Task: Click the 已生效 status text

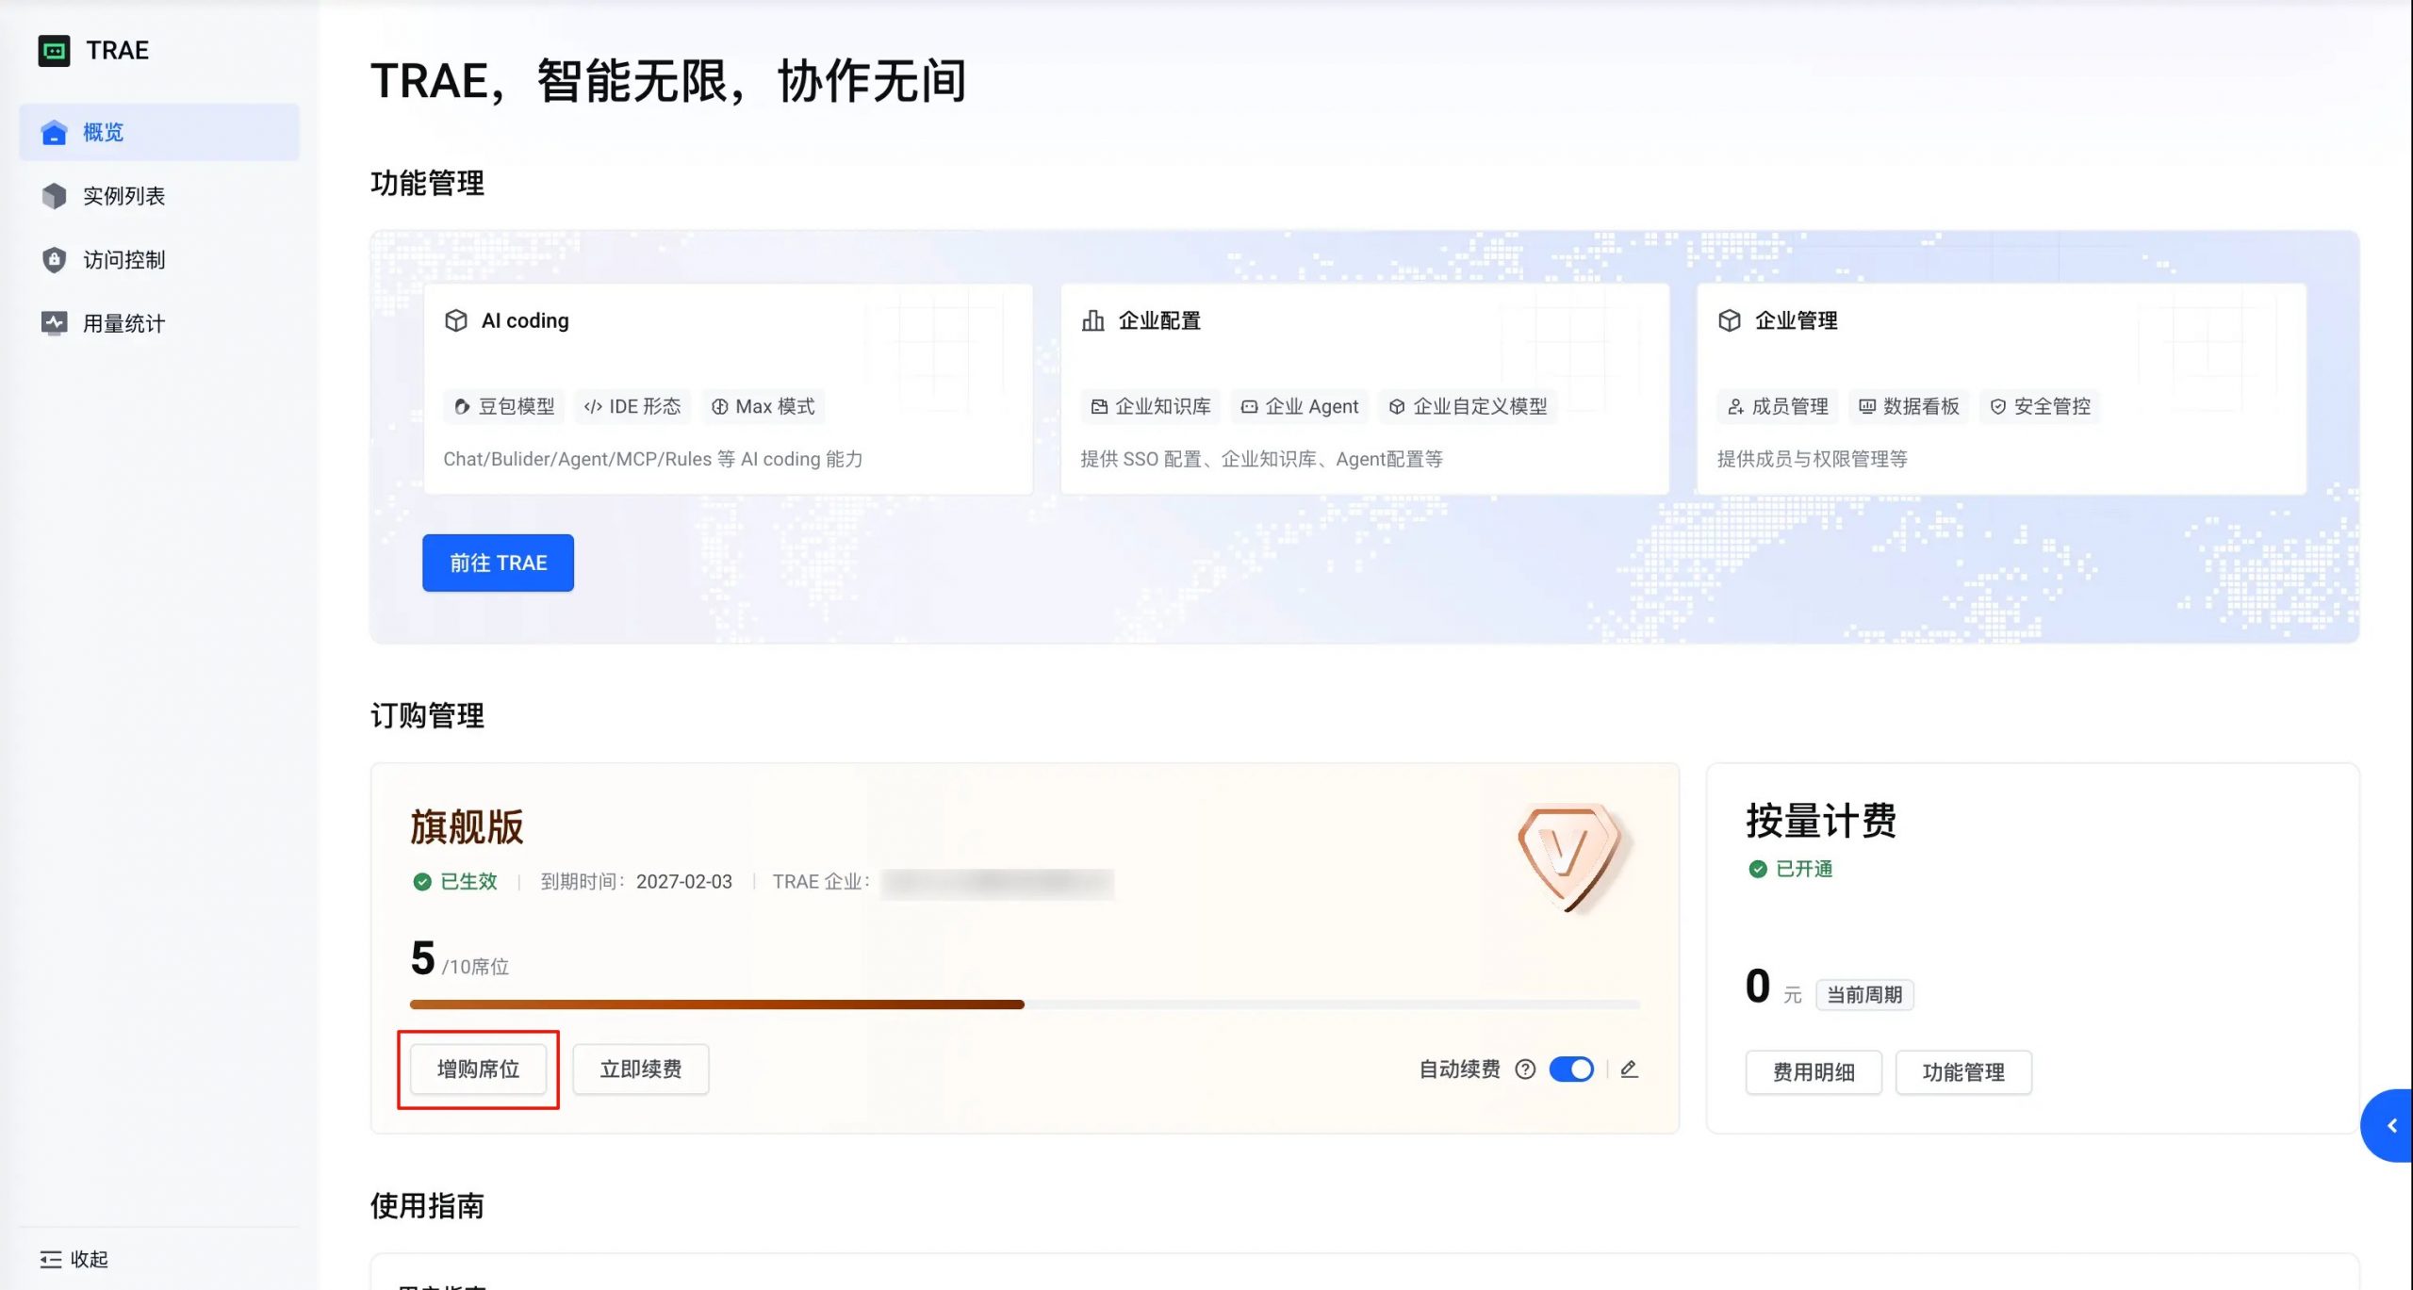Action: coord(468,882)
